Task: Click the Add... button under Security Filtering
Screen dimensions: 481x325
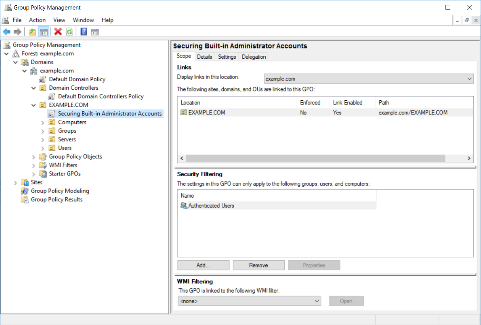Action: [x=203, y=265]
